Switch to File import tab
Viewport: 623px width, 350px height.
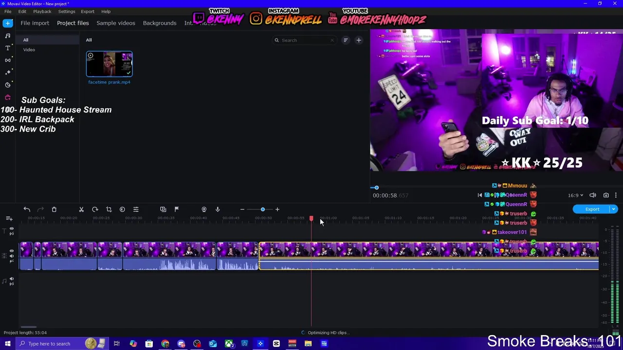(35, 23)
